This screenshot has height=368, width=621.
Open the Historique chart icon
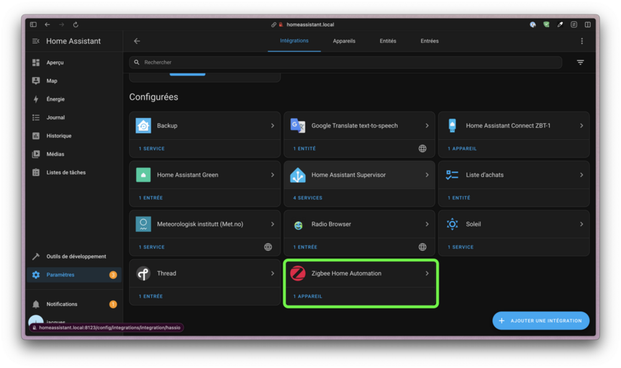(x=36, y=136)
